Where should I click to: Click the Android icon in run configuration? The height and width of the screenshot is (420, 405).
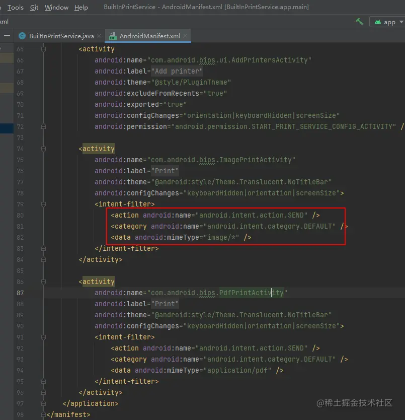point(378,22)
